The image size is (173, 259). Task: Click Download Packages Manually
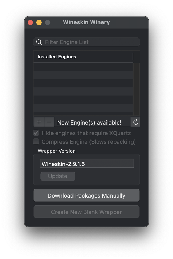pos(86,195)
